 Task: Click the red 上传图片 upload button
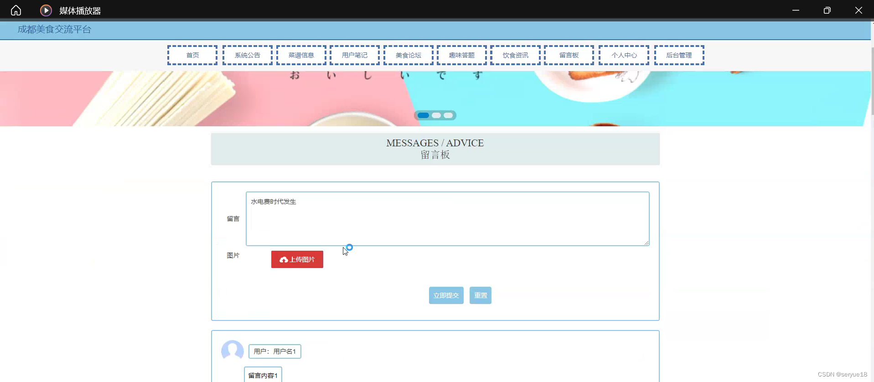297,259
